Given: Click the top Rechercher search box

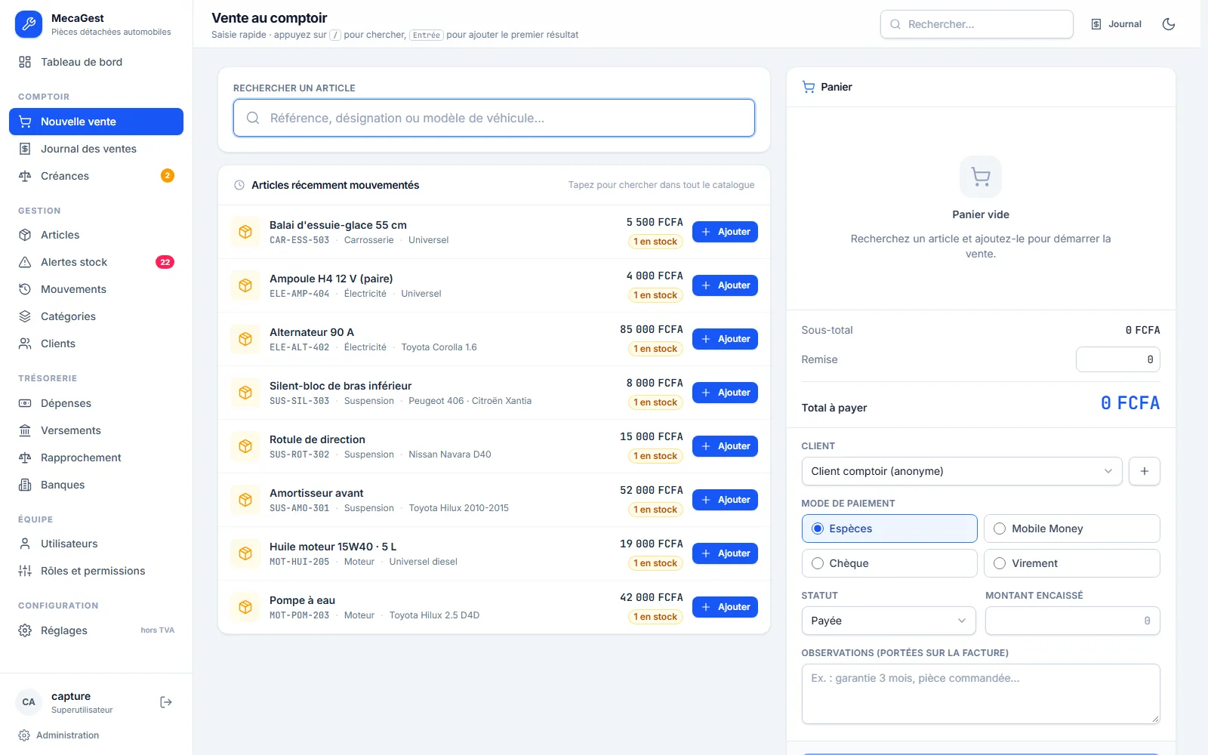Looking at the screenshot, I should pos(977,24).
